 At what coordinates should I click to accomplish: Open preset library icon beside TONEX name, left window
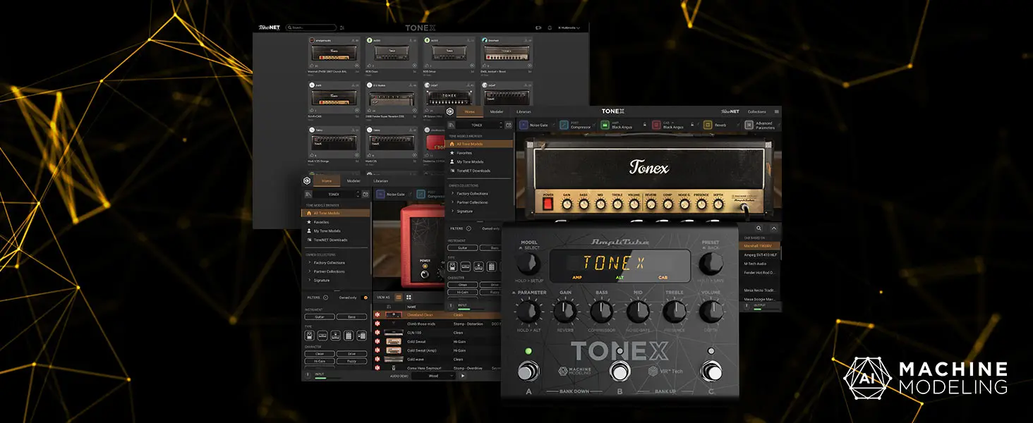pos(308,194)
